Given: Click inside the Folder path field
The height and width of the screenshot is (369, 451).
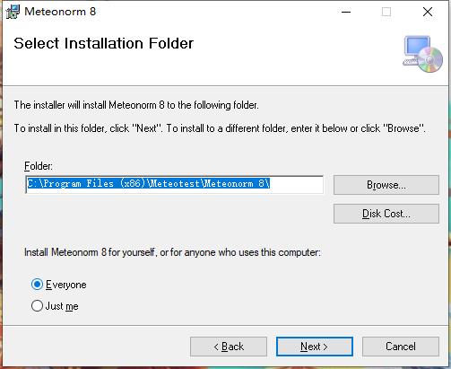Looking at the screenshot, I should 175,184.
